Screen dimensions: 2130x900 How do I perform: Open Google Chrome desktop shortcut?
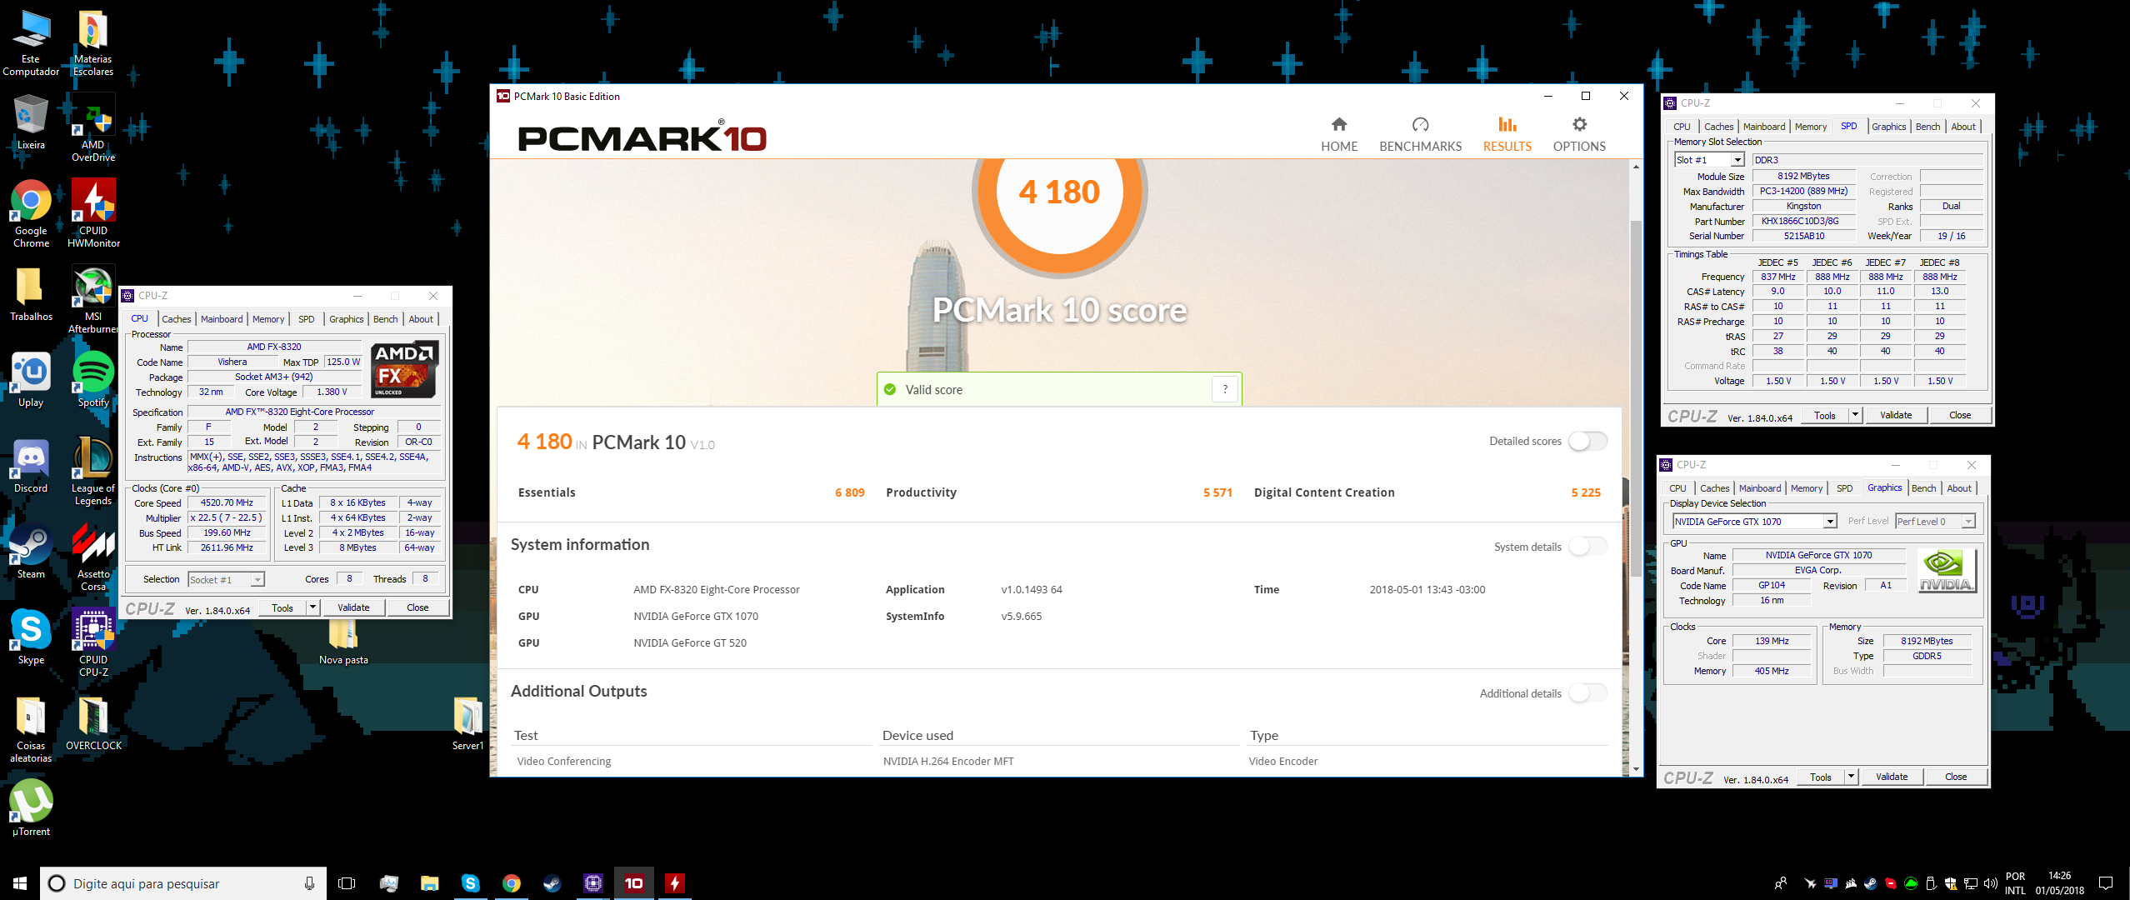[31, 214]
